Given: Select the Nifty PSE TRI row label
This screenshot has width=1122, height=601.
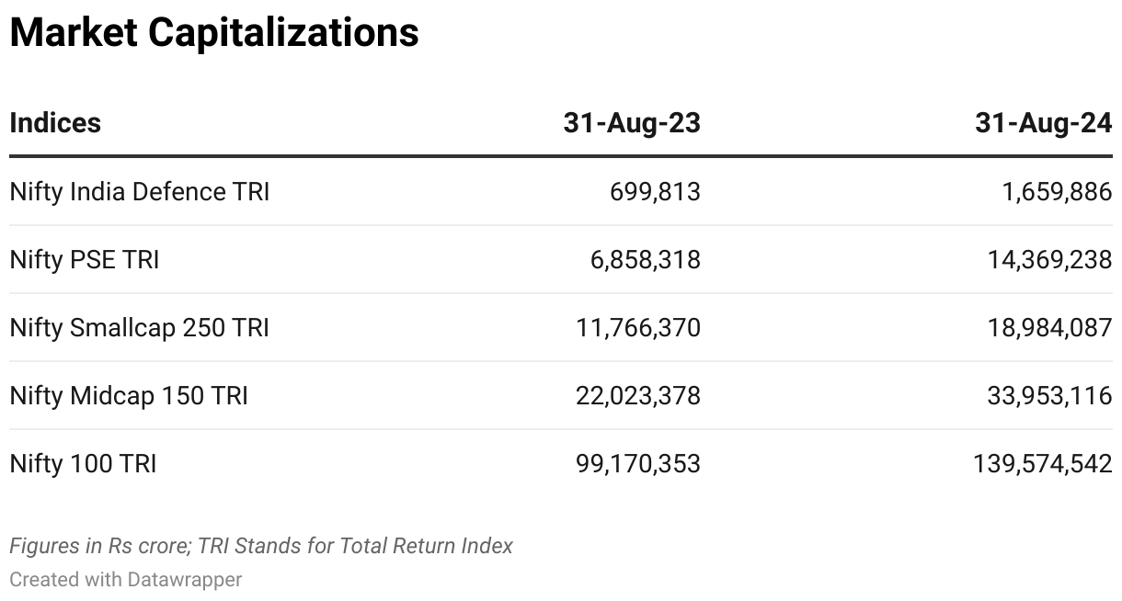Looking at the screenshot, I should pyautogui.click(x=85, y=260).
